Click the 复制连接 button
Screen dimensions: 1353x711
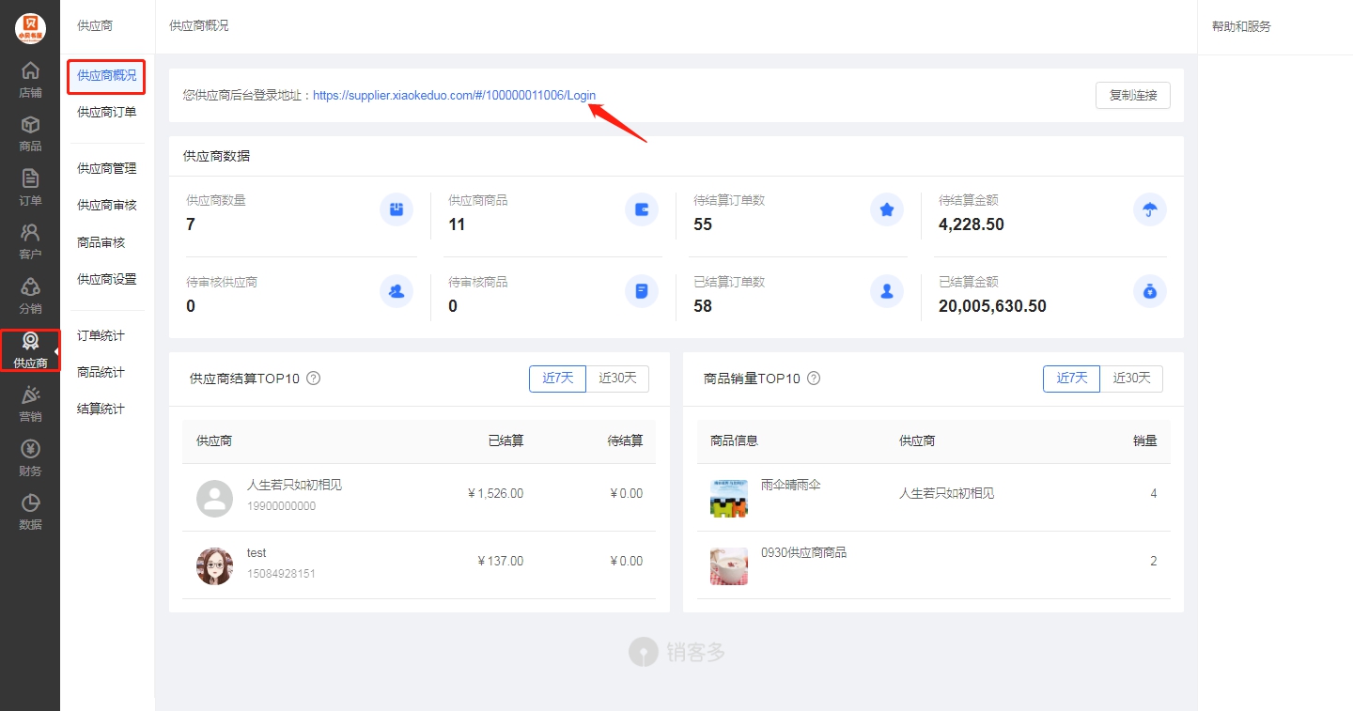(1133, 95)
